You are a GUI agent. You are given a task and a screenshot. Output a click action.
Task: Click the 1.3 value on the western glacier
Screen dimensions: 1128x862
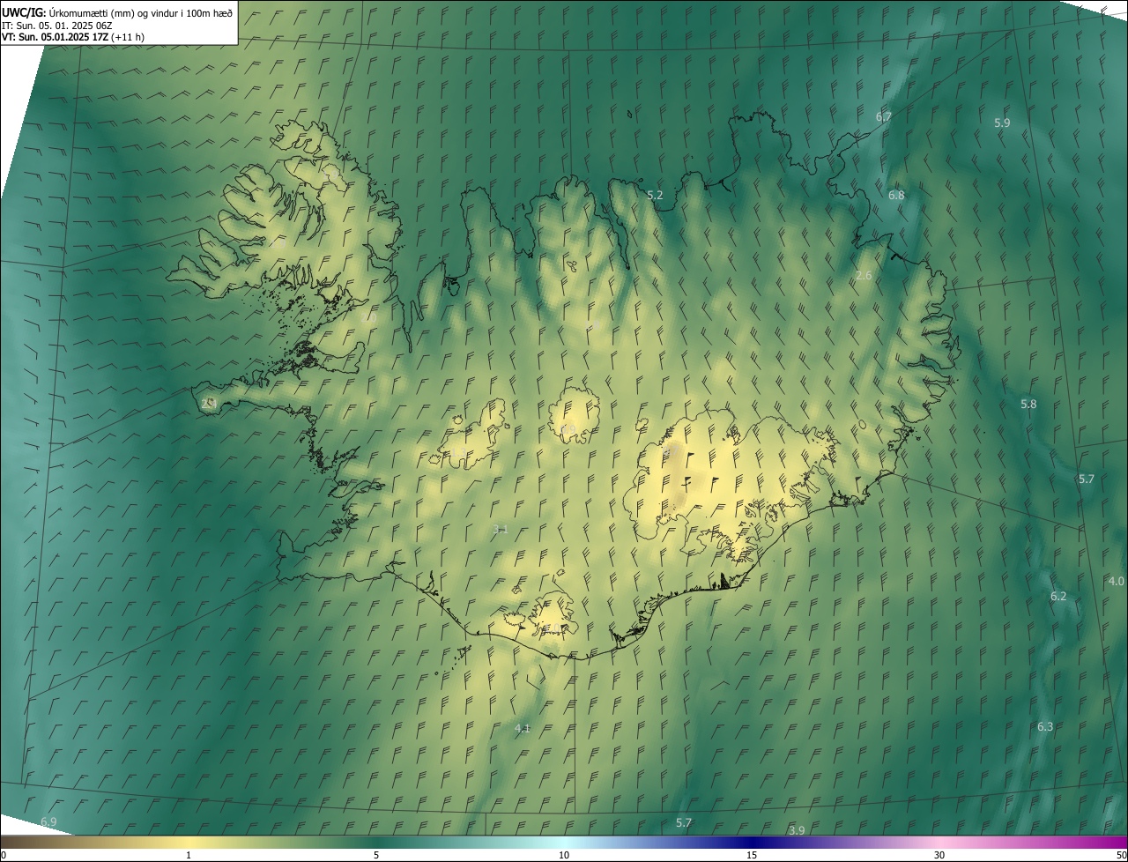[x=460, y=451]
